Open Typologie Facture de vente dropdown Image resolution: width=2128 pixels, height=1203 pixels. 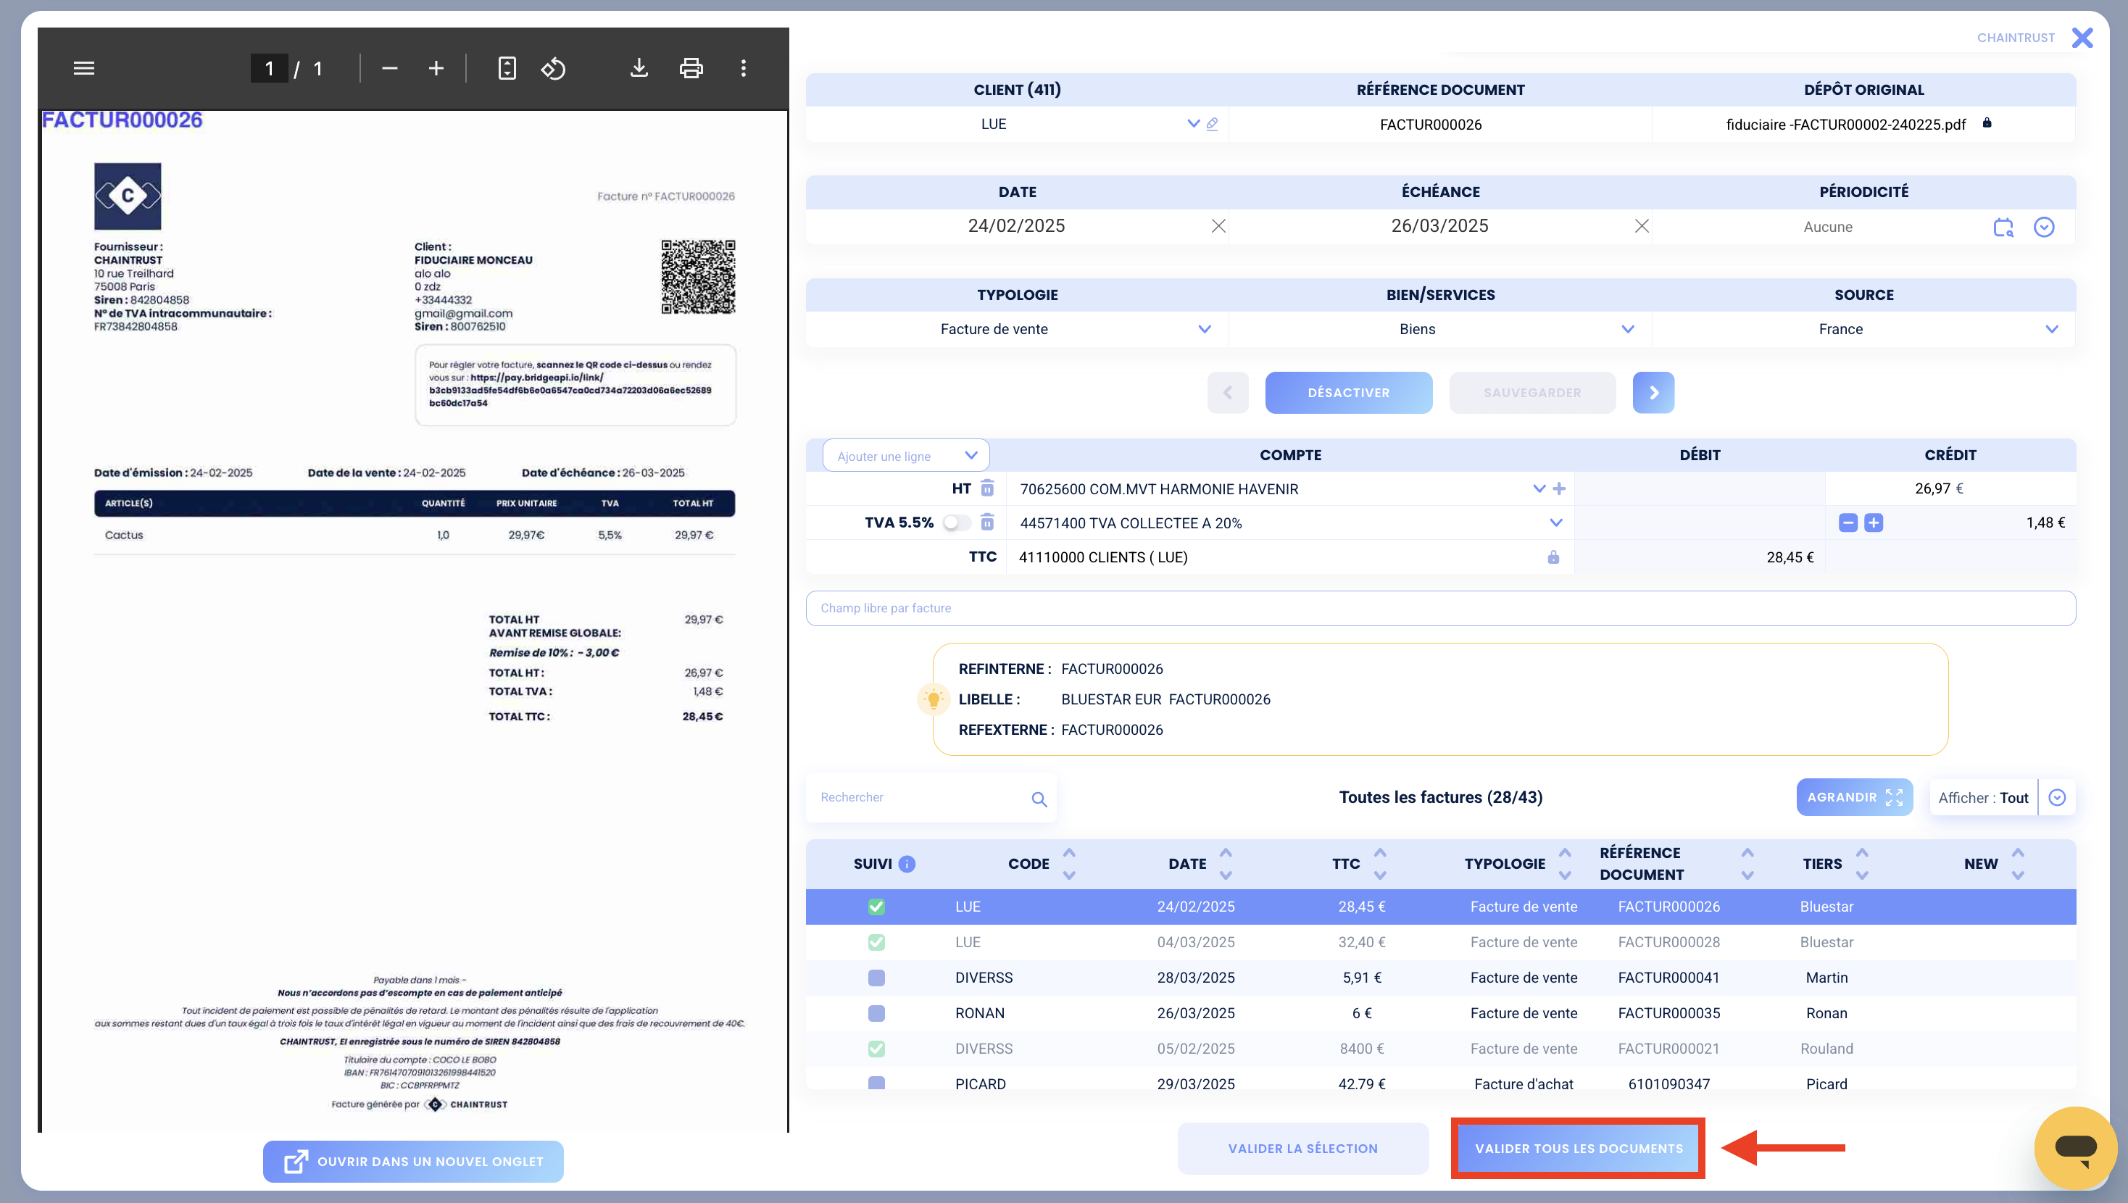click(1205, 329)
